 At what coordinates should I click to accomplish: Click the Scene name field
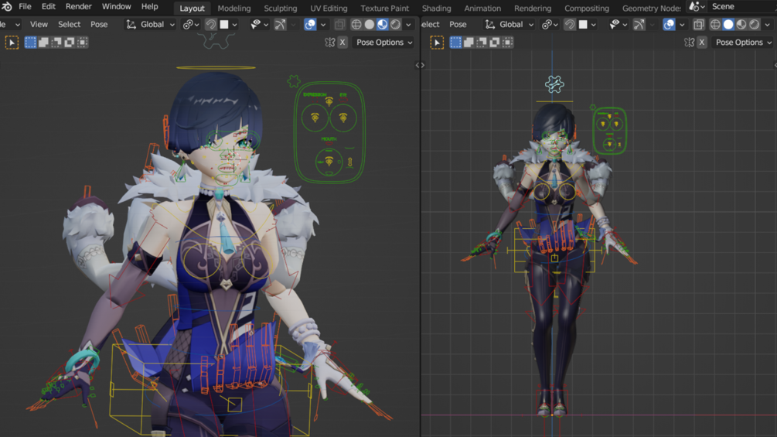pos(741,6)
